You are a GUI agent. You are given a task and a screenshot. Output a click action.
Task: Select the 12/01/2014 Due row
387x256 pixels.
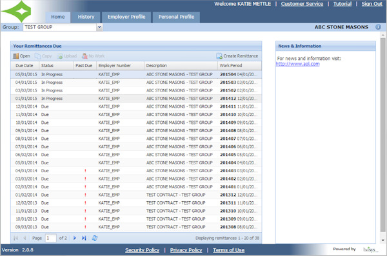point(136,106)
